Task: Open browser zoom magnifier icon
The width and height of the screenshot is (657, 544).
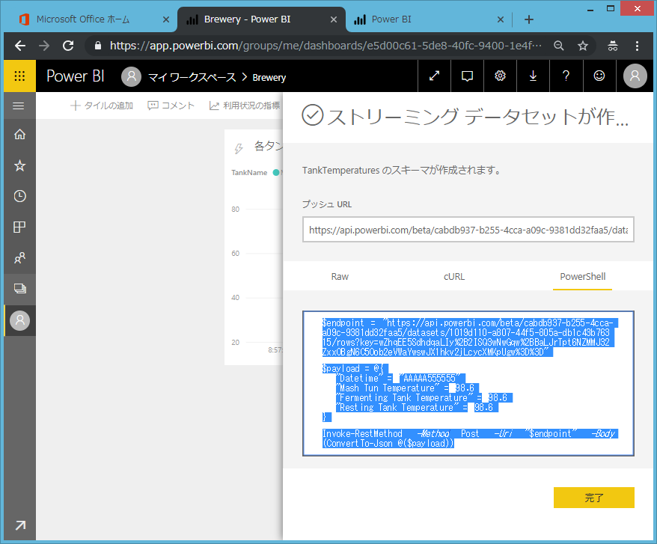Action: [x=558, y=46]
